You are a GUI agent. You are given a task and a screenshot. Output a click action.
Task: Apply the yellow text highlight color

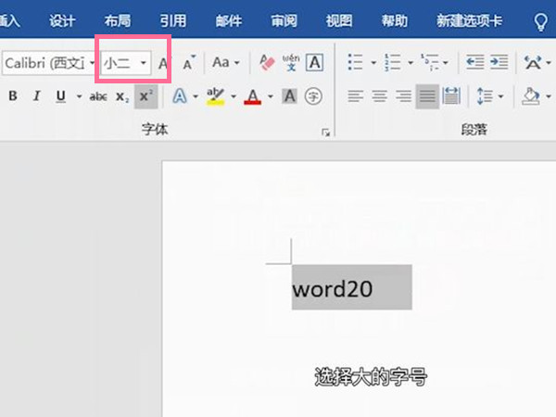pyautogui.click(x=215, y=96)
